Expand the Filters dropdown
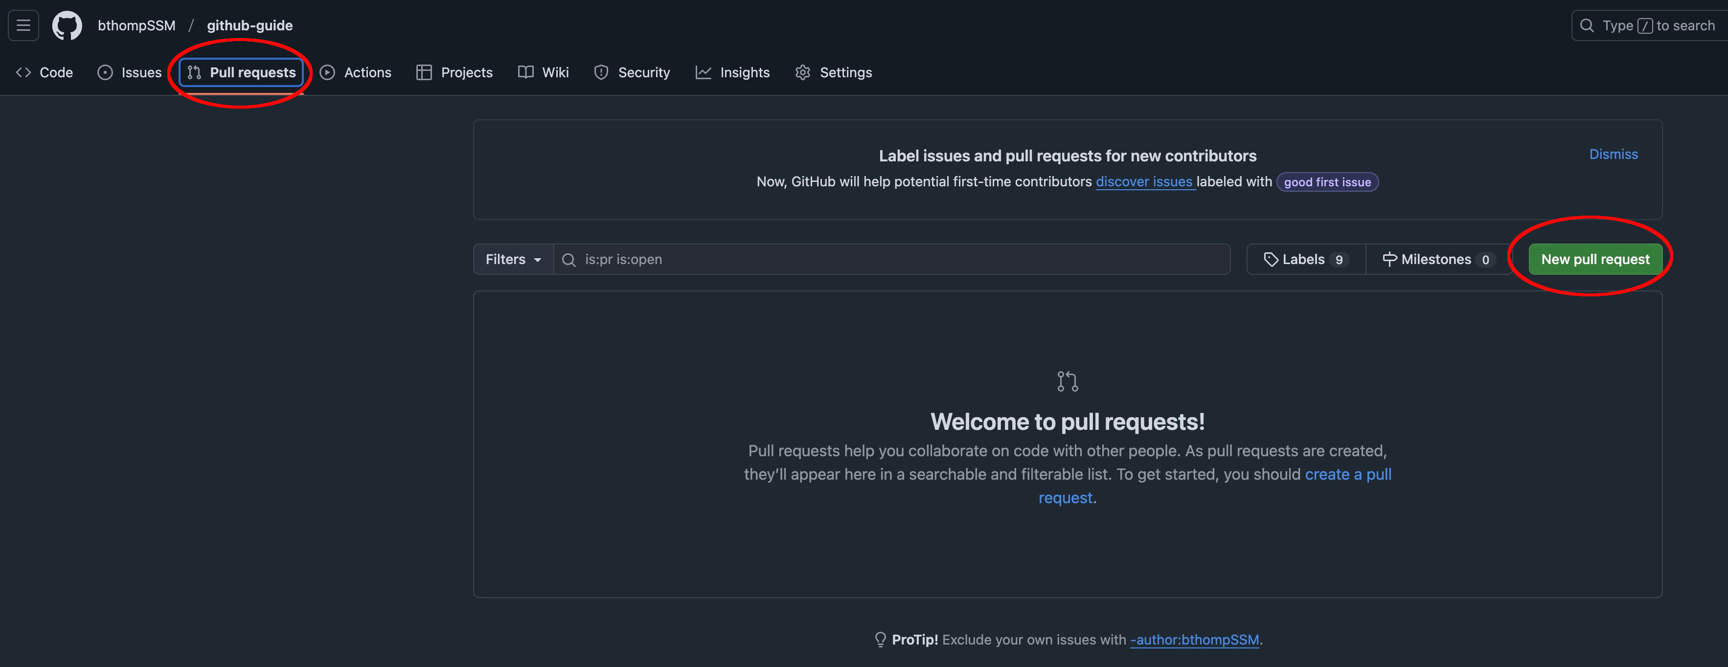The height and width of the screenshot is (667, 1728). coord(513,260)
